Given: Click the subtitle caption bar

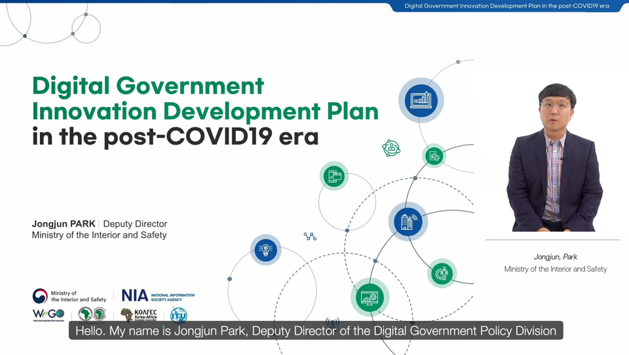Looking at the screenshot, I should 315,331.
